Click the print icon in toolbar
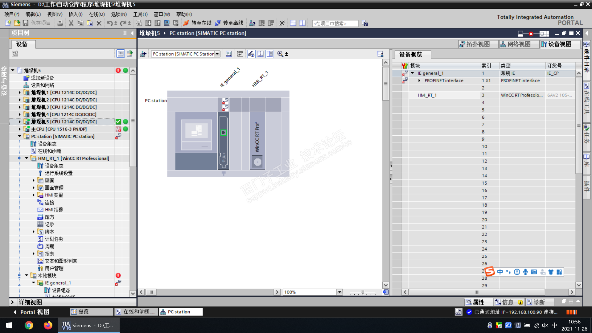The width and height of the screenshot is (592, 333). 60,23
